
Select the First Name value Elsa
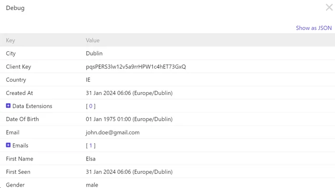[x=91, y=159]
